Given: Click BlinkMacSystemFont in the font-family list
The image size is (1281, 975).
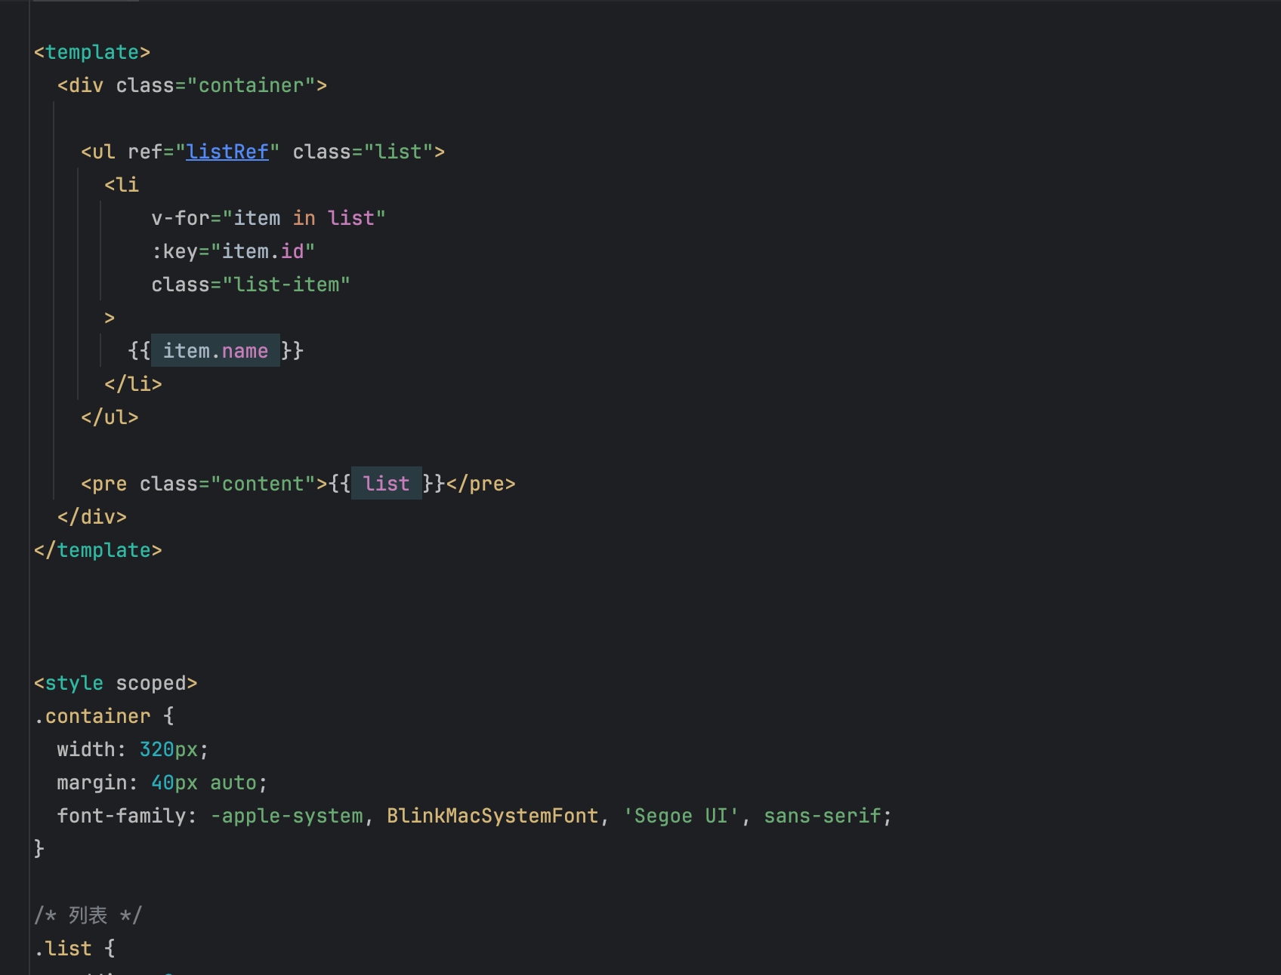Looking at the screenshot, I should coord(492,816).
